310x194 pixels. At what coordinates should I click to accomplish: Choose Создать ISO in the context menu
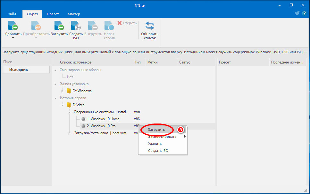pyautogui.click(x=163, y=151)
